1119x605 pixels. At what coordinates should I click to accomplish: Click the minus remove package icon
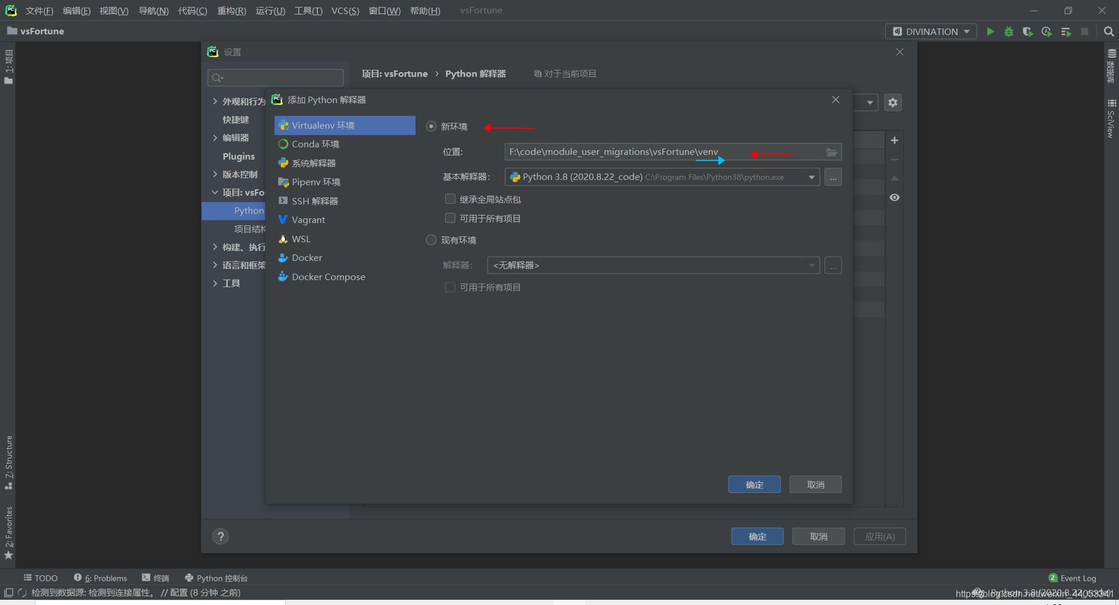[895, 160]
